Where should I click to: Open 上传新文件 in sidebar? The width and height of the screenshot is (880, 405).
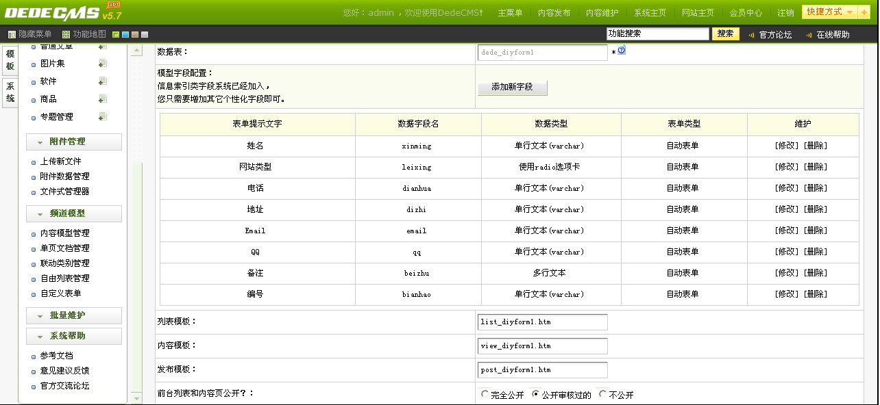61,161
